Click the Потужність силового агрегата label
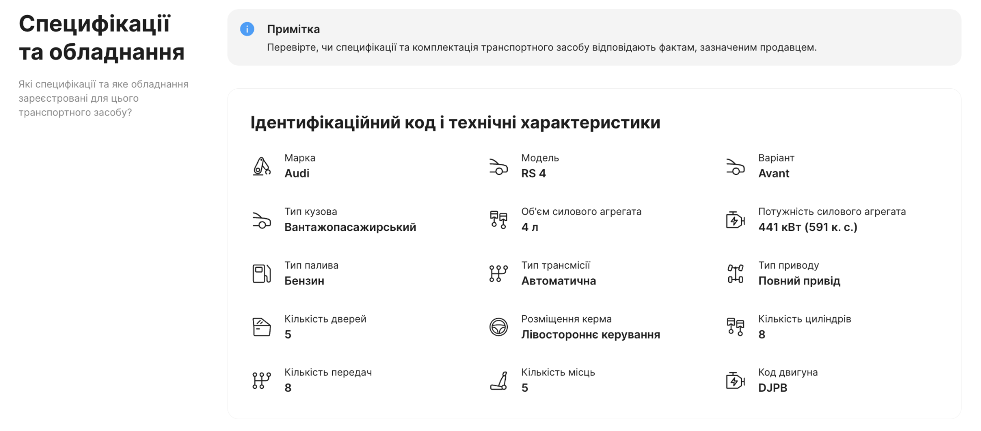981x431 pixels. (832, 212)
